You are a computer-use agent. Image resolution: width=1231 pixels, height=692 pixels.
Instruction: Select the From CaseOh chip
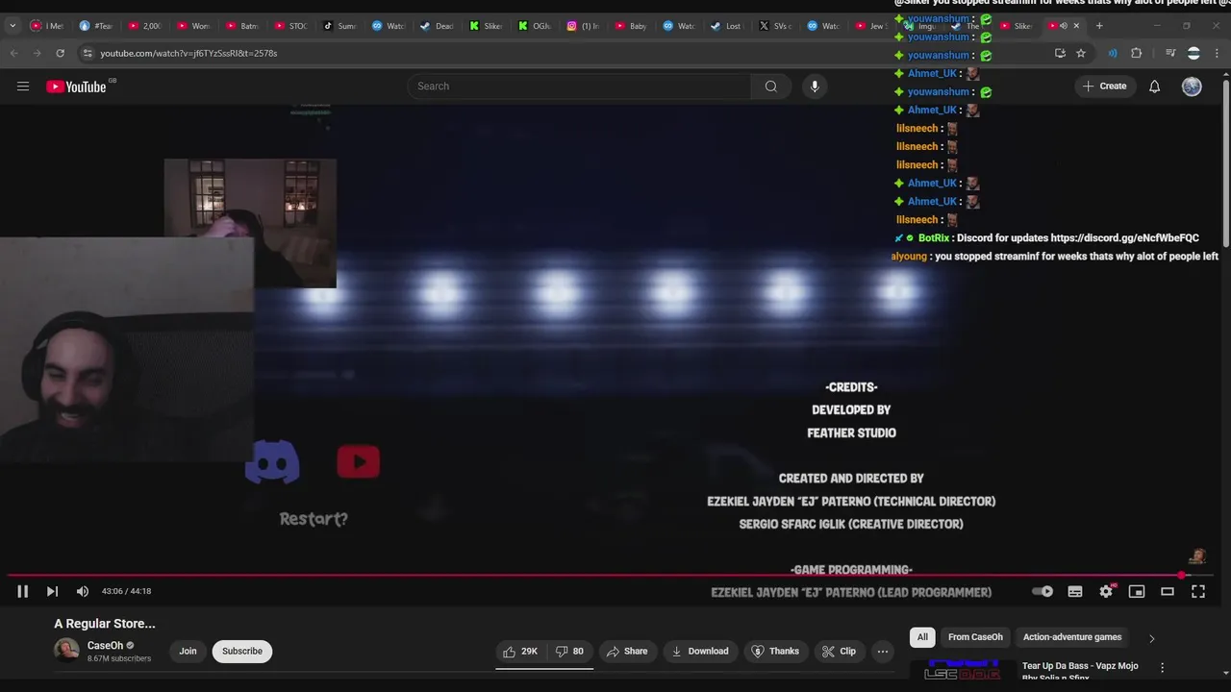[975, 637]
